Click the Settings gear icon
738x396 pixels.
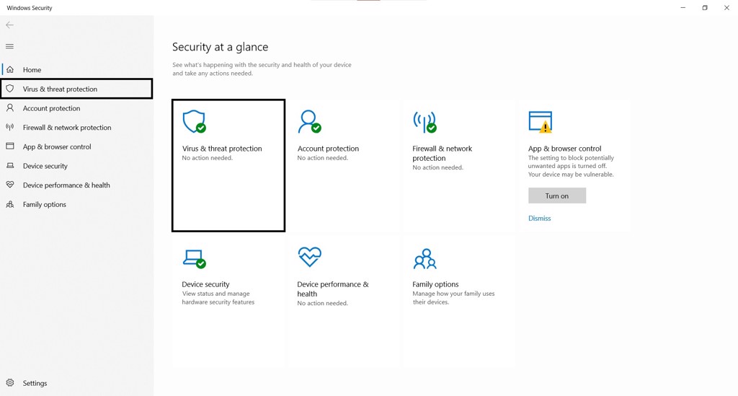click(10, 383)
